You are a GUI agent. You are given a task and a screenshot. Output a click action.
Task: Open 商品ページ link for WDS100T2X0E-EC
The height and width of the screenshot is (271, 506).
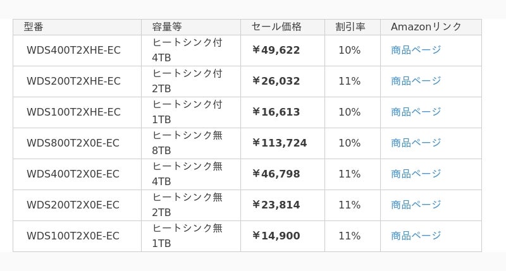coord(416,236)
